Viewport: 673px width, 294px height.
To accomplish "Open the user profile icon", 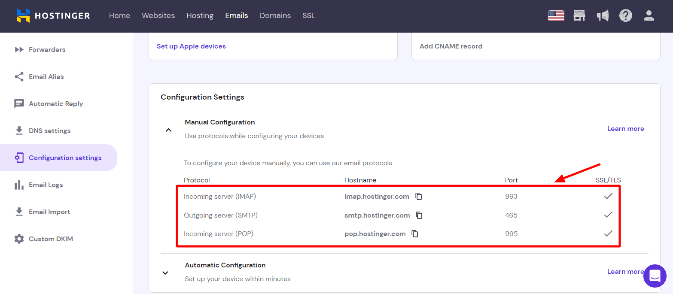I will coord(649,16).
